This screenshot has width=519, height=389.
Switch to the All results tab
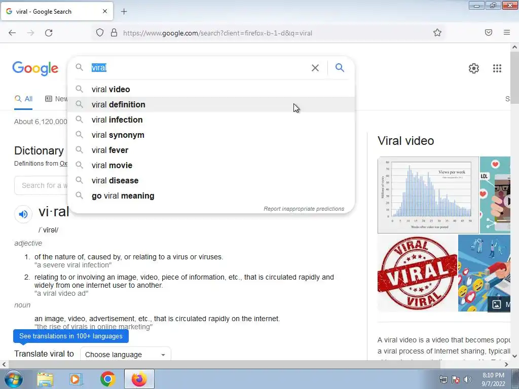tap(23, 99)
